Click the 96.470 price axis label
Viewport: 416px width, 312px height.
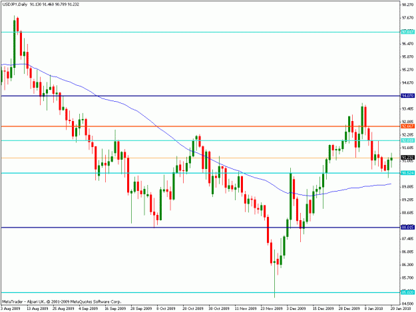[x=408, y=43]
